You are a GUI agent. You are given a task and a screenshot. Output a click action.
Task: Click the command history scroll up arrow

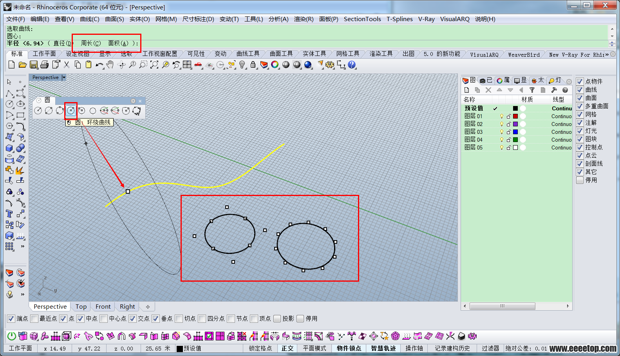(x=612, y=29)
